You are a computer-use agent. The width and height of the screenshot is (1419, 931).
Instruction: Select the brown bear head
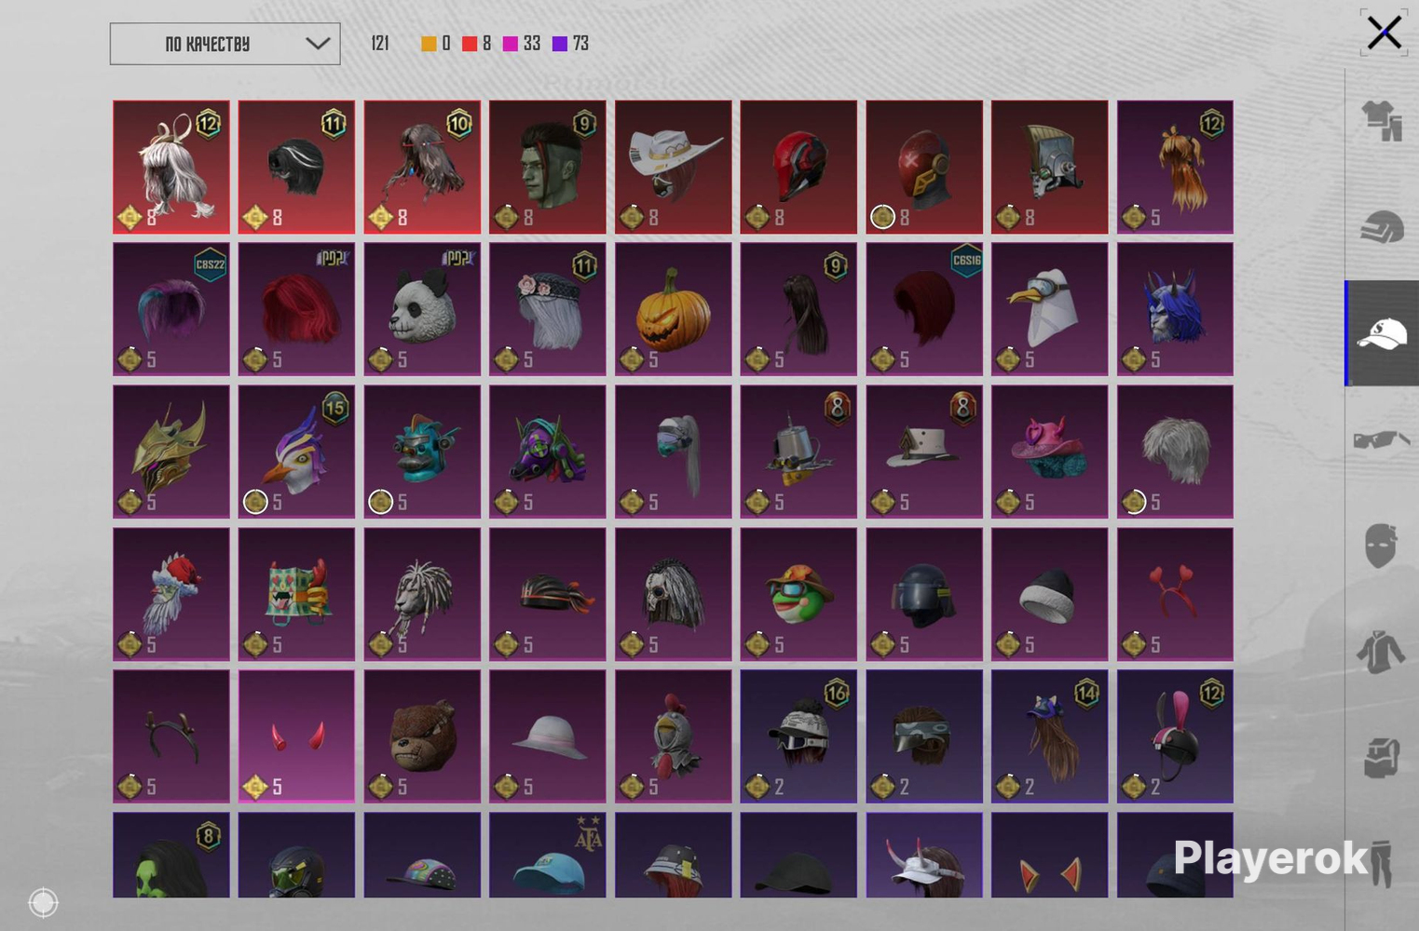pos(422,736)
